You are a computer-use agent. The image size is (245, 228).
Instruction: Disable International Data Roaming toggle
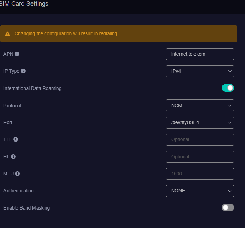228,88
